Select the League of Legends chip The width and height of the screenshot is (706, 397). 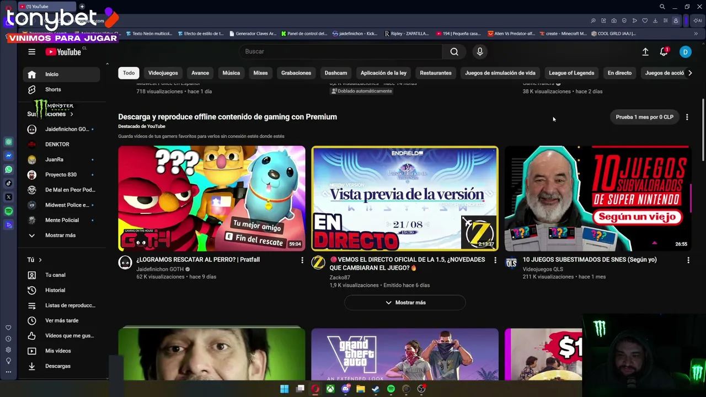(x=571, y=73)
